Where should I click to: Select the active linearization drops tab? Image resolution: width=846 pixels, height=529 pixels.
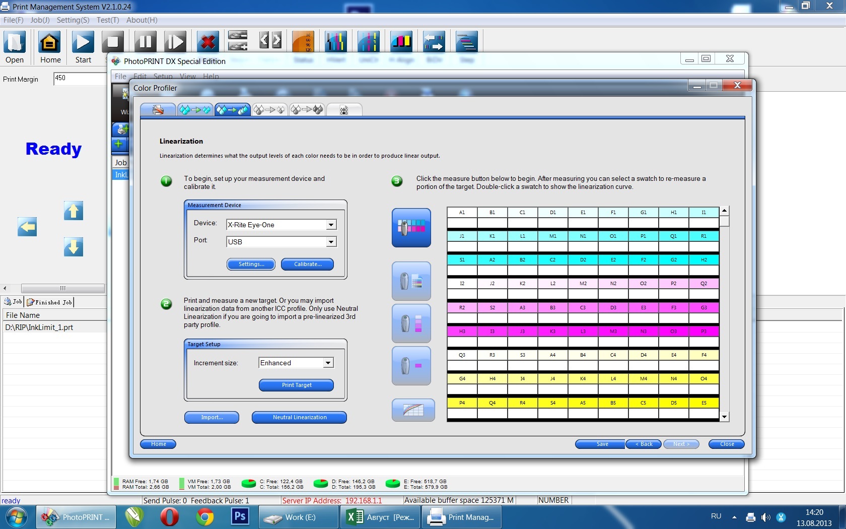pos(232,110)
